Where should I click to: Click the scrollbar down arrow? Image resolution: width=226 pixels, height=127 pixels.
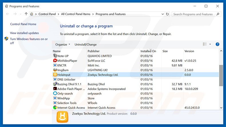click(221, 108)
